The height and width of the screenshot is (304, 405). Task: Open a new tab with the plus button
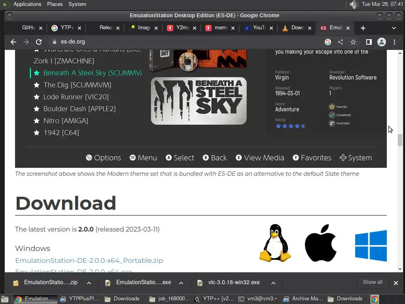363,28
